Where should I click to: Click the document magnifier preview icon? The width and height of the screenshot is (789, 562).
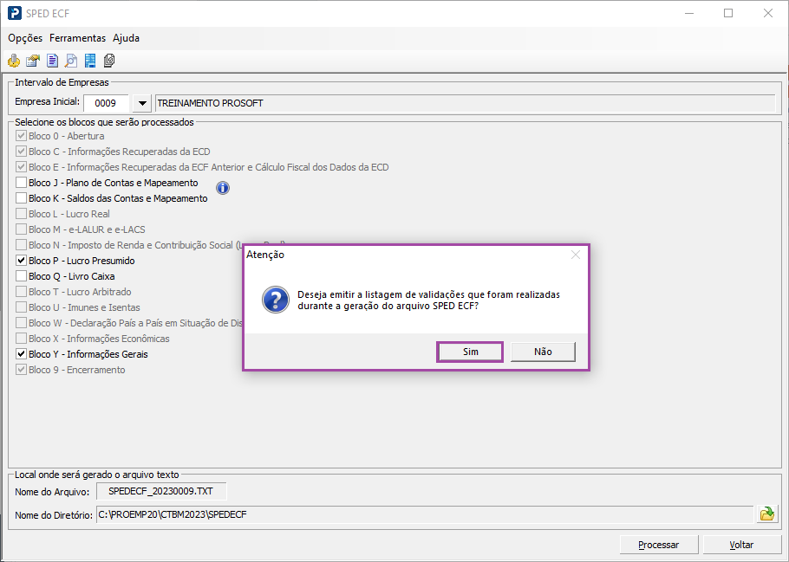(x=71, y=61)
